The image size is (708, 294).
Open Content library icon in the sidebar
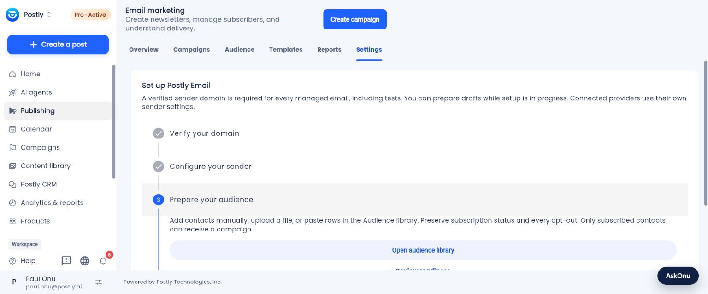click(12, 166)
